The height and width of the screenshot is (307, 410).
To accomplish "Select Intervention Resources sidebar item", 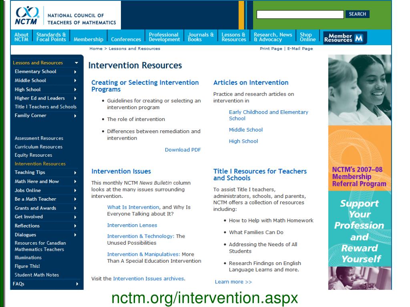I will coord(40,164).
